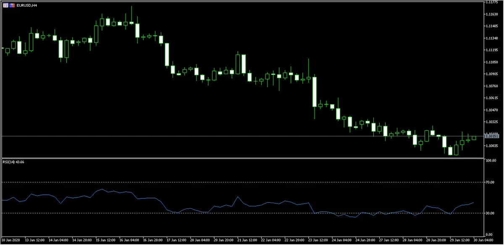Click the 100.00 RSI scale label

490,161
